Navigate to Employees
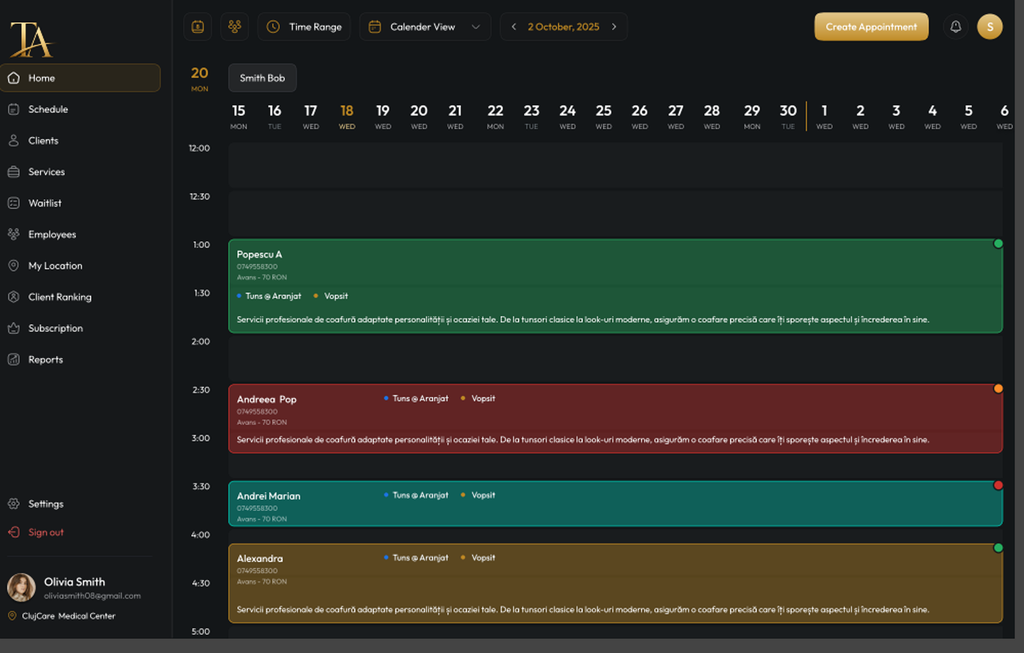 (52, 234)
